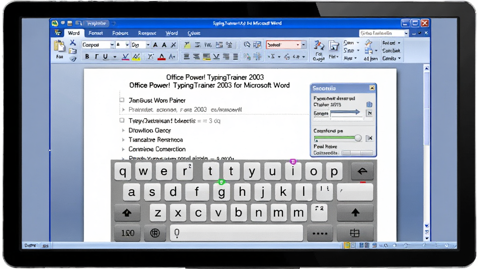
Task: Click the blue icon beside Chasher 2015
Action: tap(369, 105)
